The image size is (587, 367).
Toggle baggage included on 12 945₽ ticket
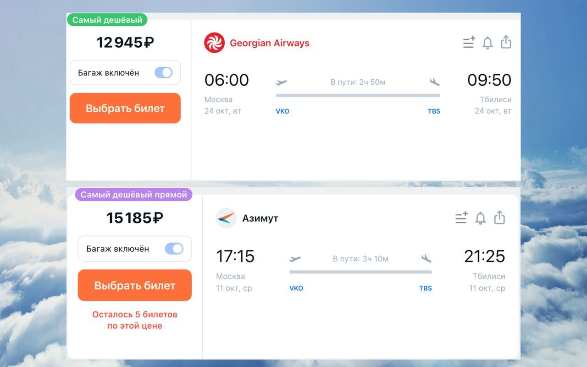(x=163, y=72)
